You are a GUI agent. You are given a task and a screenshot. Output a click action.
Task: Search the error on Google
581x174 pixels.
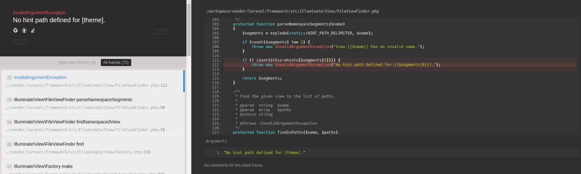[15, 30]
